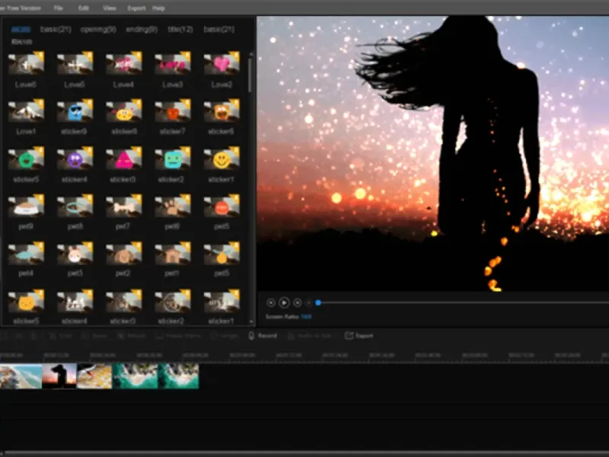Click the previous frame button beside Play
Image resolution: width=609 pixels, height=457 pixels.
point(271,302)
